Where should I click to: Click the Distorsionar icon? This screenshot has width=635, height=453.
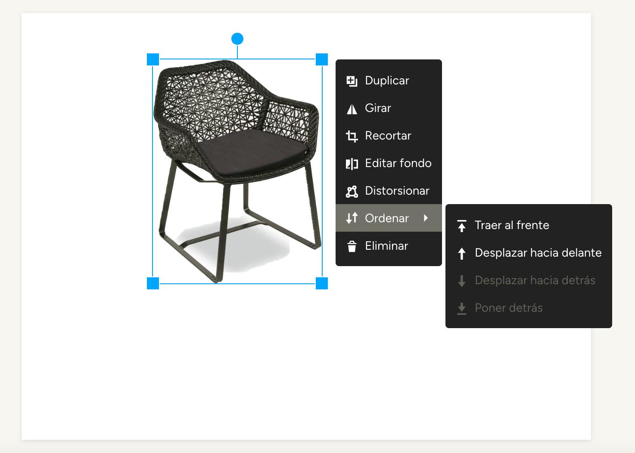point(352,191)
